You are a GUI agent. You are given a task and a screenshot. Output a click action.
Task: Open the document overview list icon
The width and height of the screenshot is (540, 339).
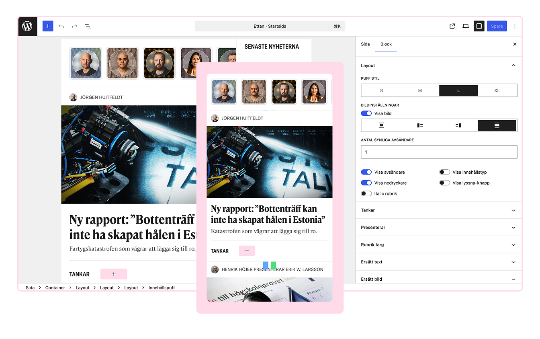(x=88, y=26)
